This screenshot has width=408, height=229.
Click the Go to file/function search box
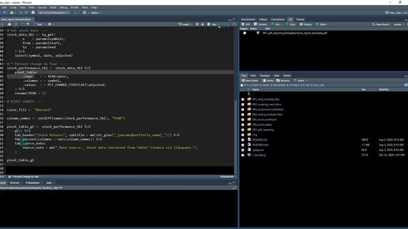coord(54,13)
